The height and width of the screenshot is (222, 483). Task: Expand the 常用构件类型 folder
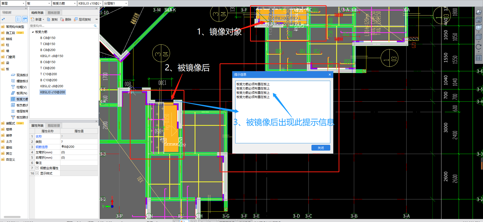click(x=3, y=27)
